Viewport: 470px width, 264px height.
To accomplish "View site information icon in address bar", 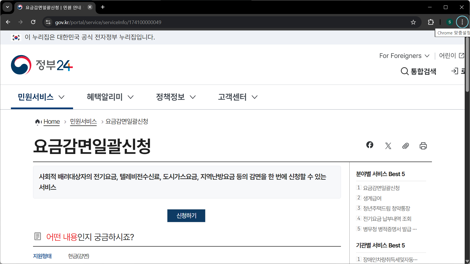I will (x=48, y=22).
